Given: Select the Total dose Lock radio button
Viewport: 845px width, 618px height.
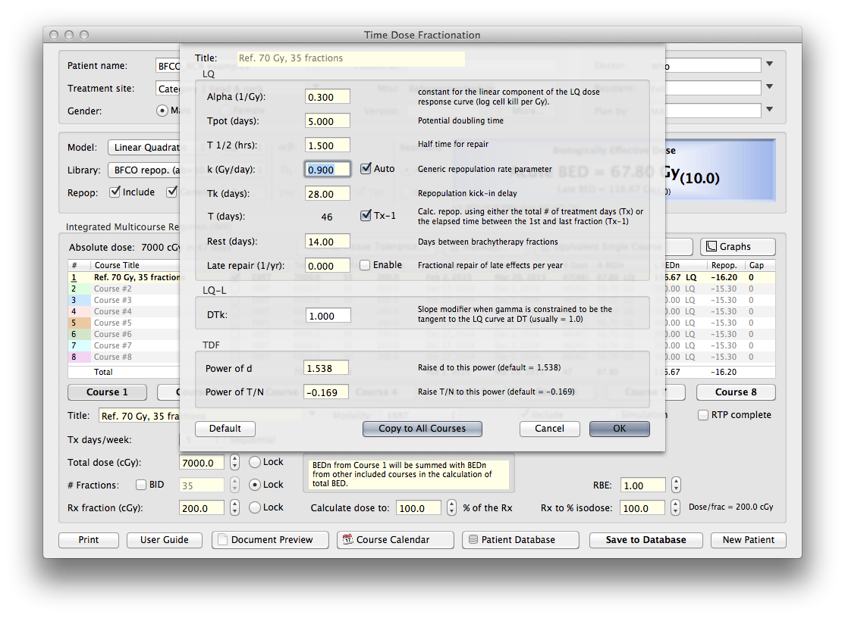Looking at the screenshot, I should (x=255, y=462).
